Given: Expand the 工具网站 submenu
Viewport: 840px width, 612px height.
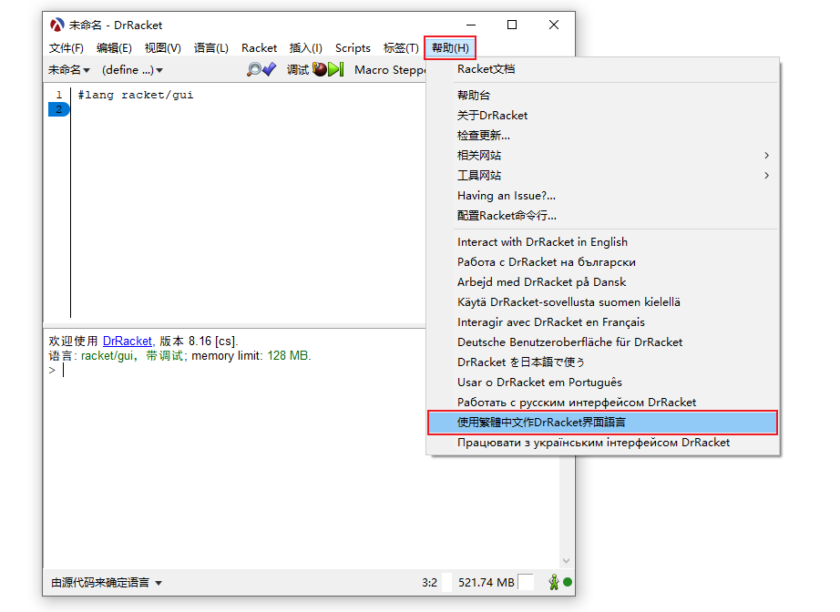Looking at the screenshot, I should [603, 176].
